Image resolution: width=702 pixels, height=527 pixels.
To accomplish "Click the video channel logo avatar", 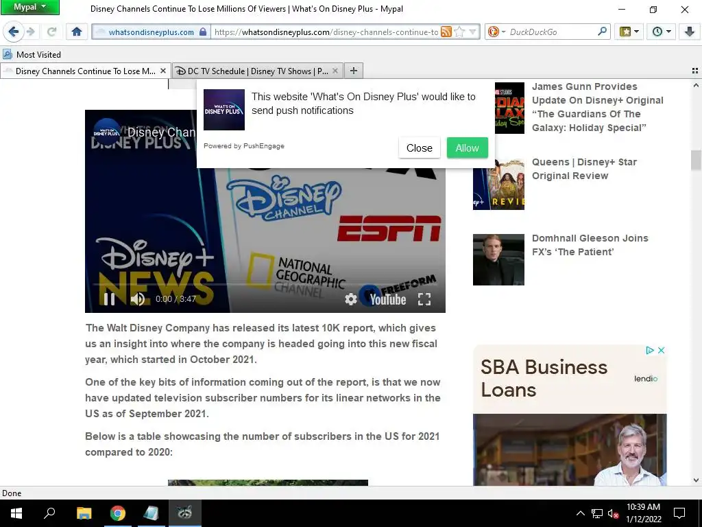I will pyautogui.click(x=106, y=132).
